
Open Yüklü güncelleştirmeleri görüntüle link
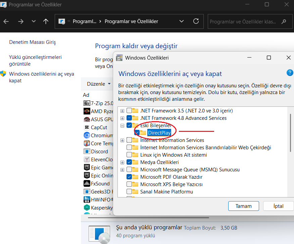tap(35, 60)
